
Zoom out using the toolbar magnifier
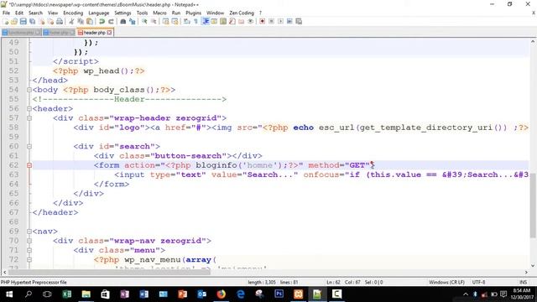coord(154,21)
